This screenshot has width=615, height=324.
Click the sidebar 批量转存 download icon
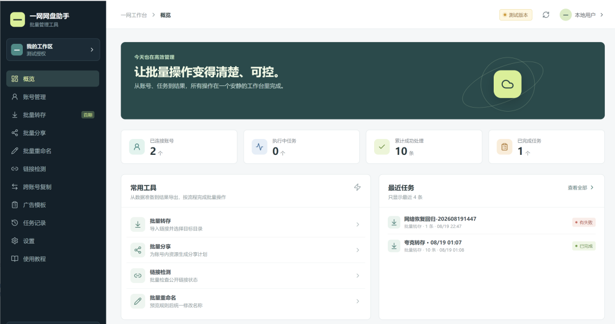[x=14, y=115]
